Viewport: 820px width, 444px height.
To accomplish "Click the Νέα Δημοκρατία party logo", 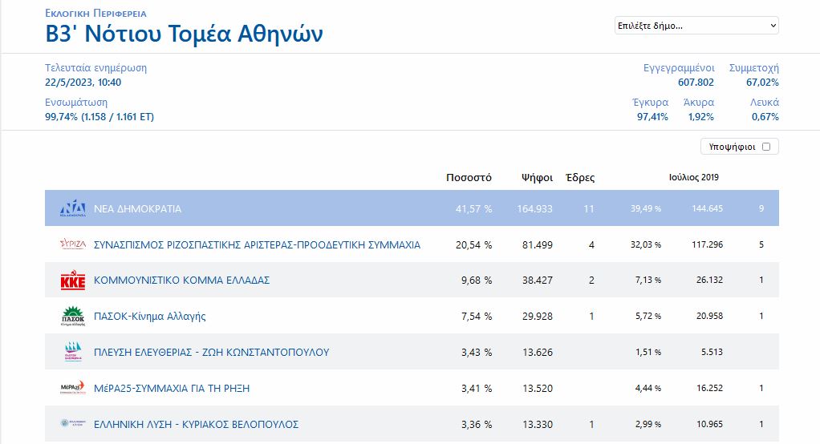I will (72, 208).
